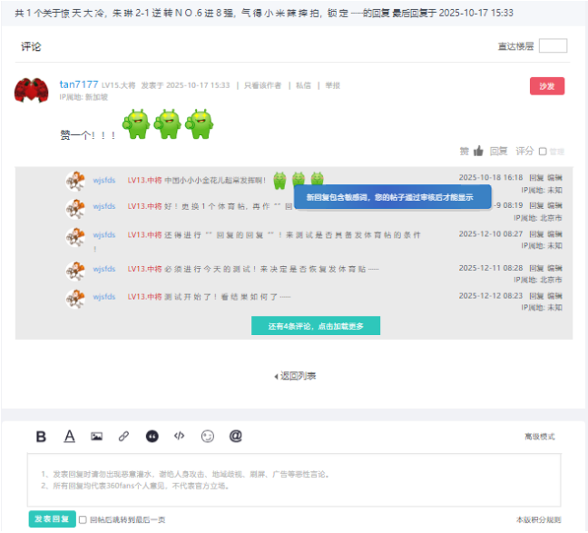Open wjsfds username on the 中国小小小金花儿 comment

pyautogui.click(x=104, y=181)
